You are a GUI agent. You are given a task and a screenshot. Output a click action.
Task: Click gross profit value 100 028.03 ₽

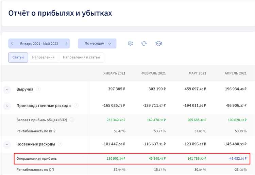[x=237, y=120]
